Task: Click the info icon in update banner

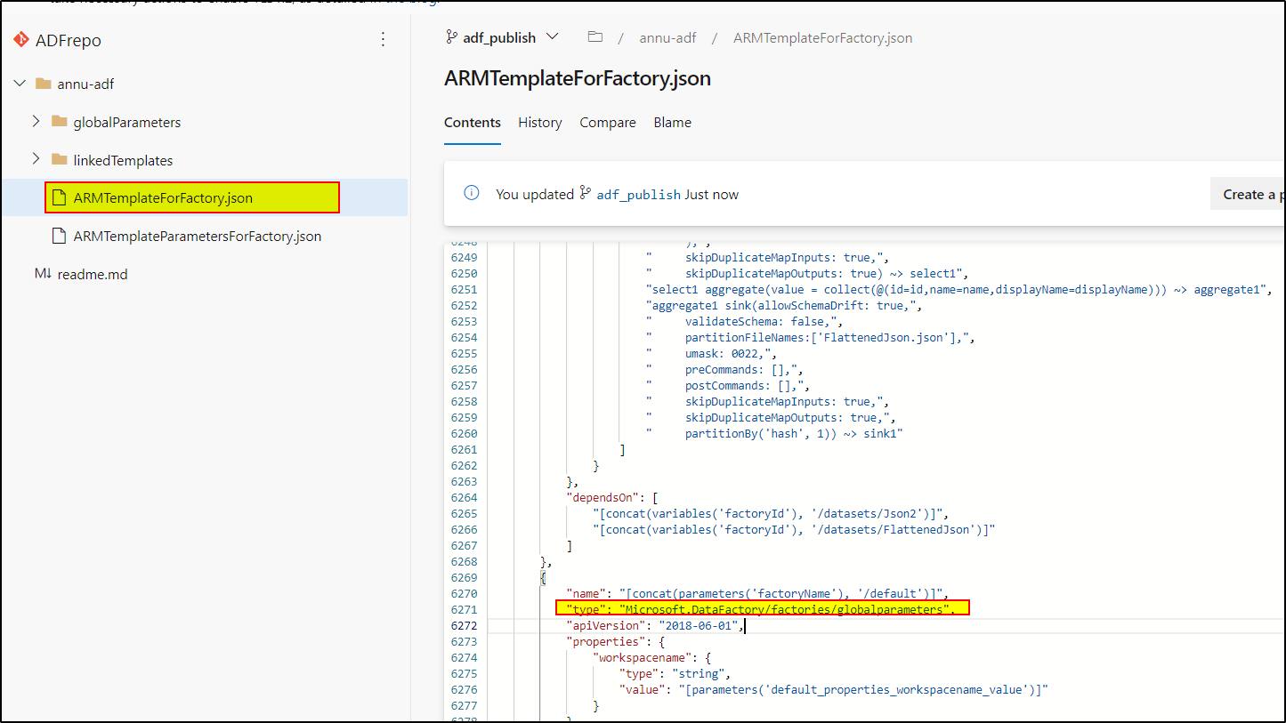Action: 472,193
